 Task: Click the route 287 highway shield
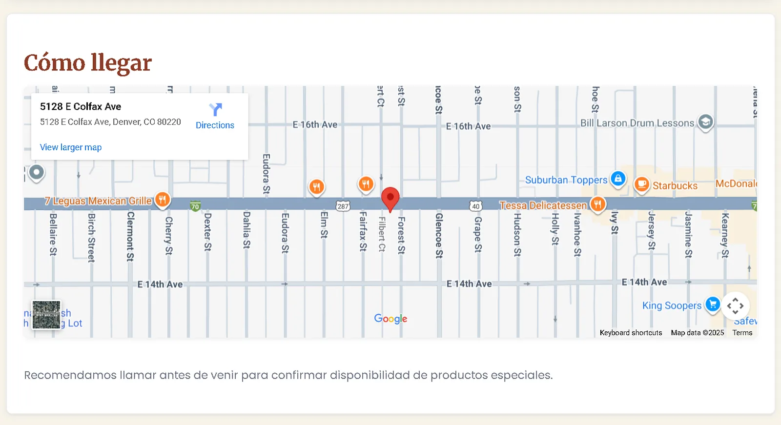(343, 206)
